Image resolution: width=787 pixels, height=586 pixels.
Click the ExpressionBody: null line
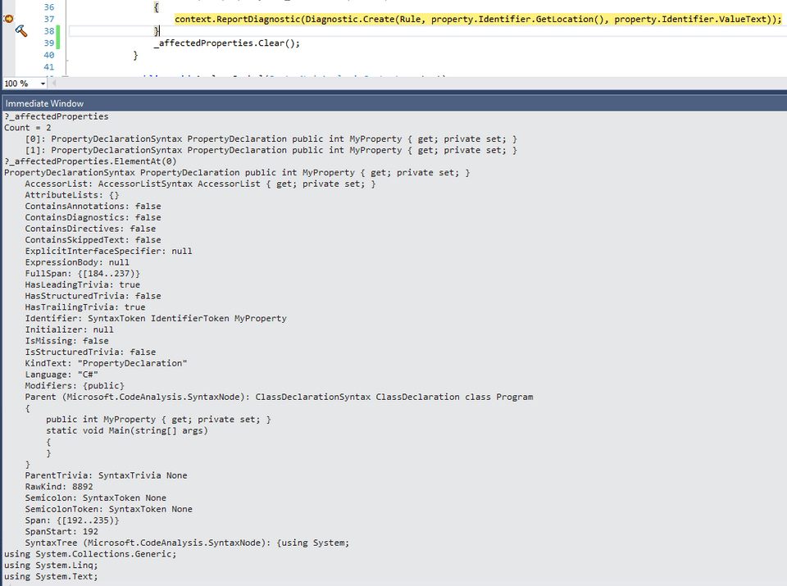pos(77,262)
